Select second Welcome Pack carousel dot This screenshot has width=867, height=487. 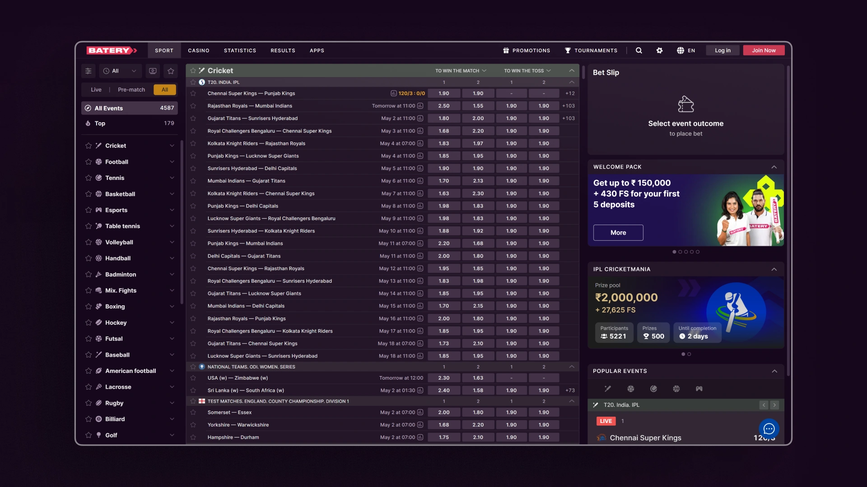coord(680,252)
